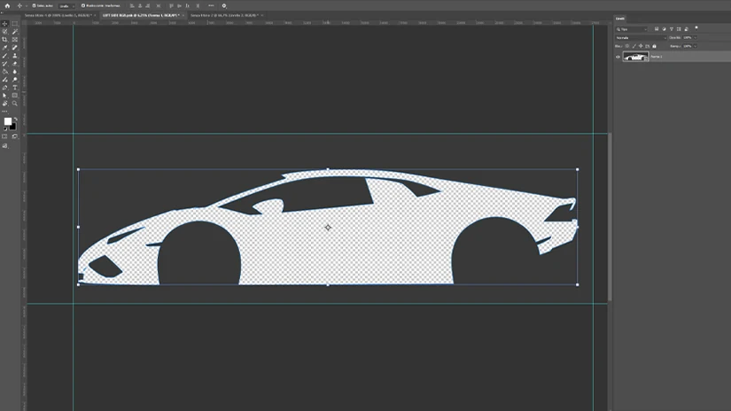Viewport: 731px width, 411px height.
Task: Open more align options three-dots button
Action: 211,5
